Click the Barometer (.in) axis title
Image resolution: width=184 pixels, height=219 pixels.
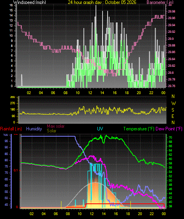click(160, 2)
